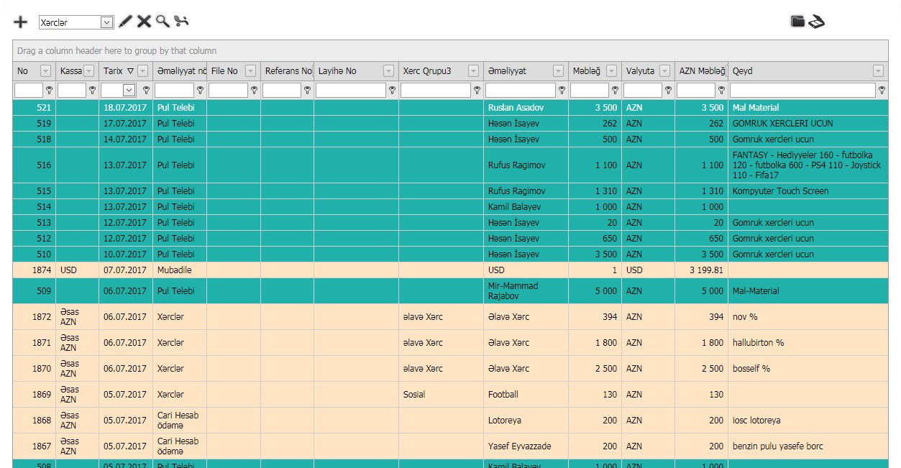
Task: Click the Layihə No filter input field
Action: [x=350, y=91]
